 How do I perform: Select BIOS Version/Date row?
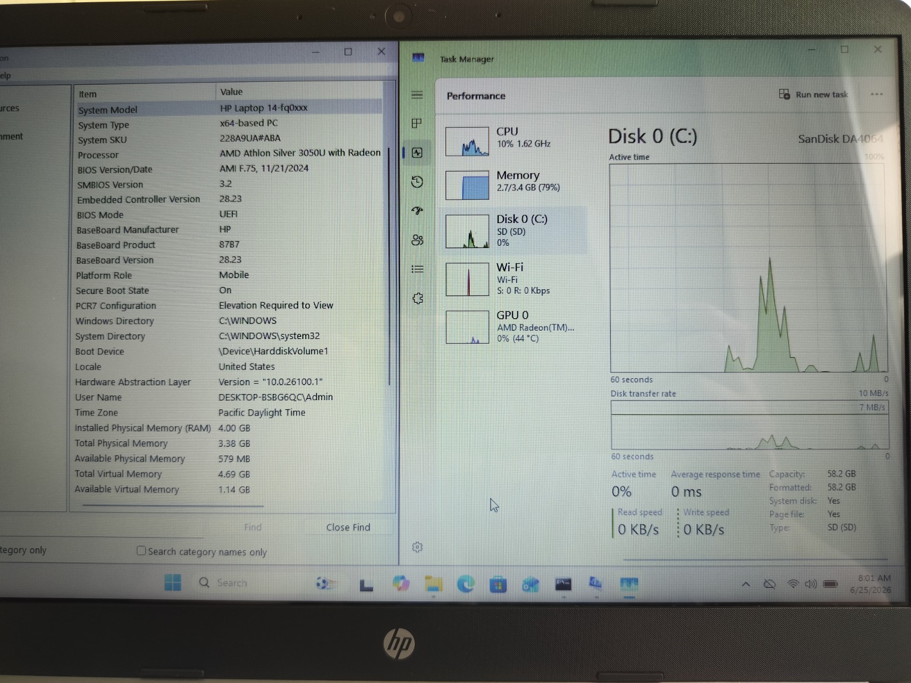(x=229, y=169)
